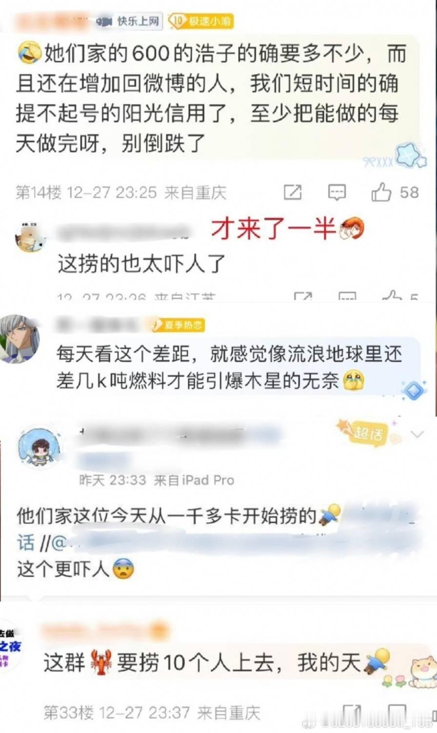The image size is (437, 733).
Task: Tap the 来自iPad Pro source text
Action: pos(194,480)
